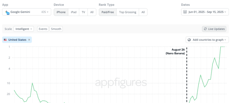Toggle the Smooth button

point(56,29)
